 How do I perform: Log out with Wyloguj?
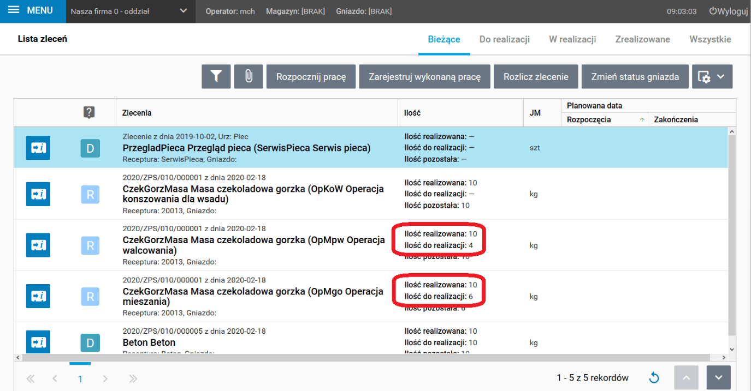click(728, 11)
